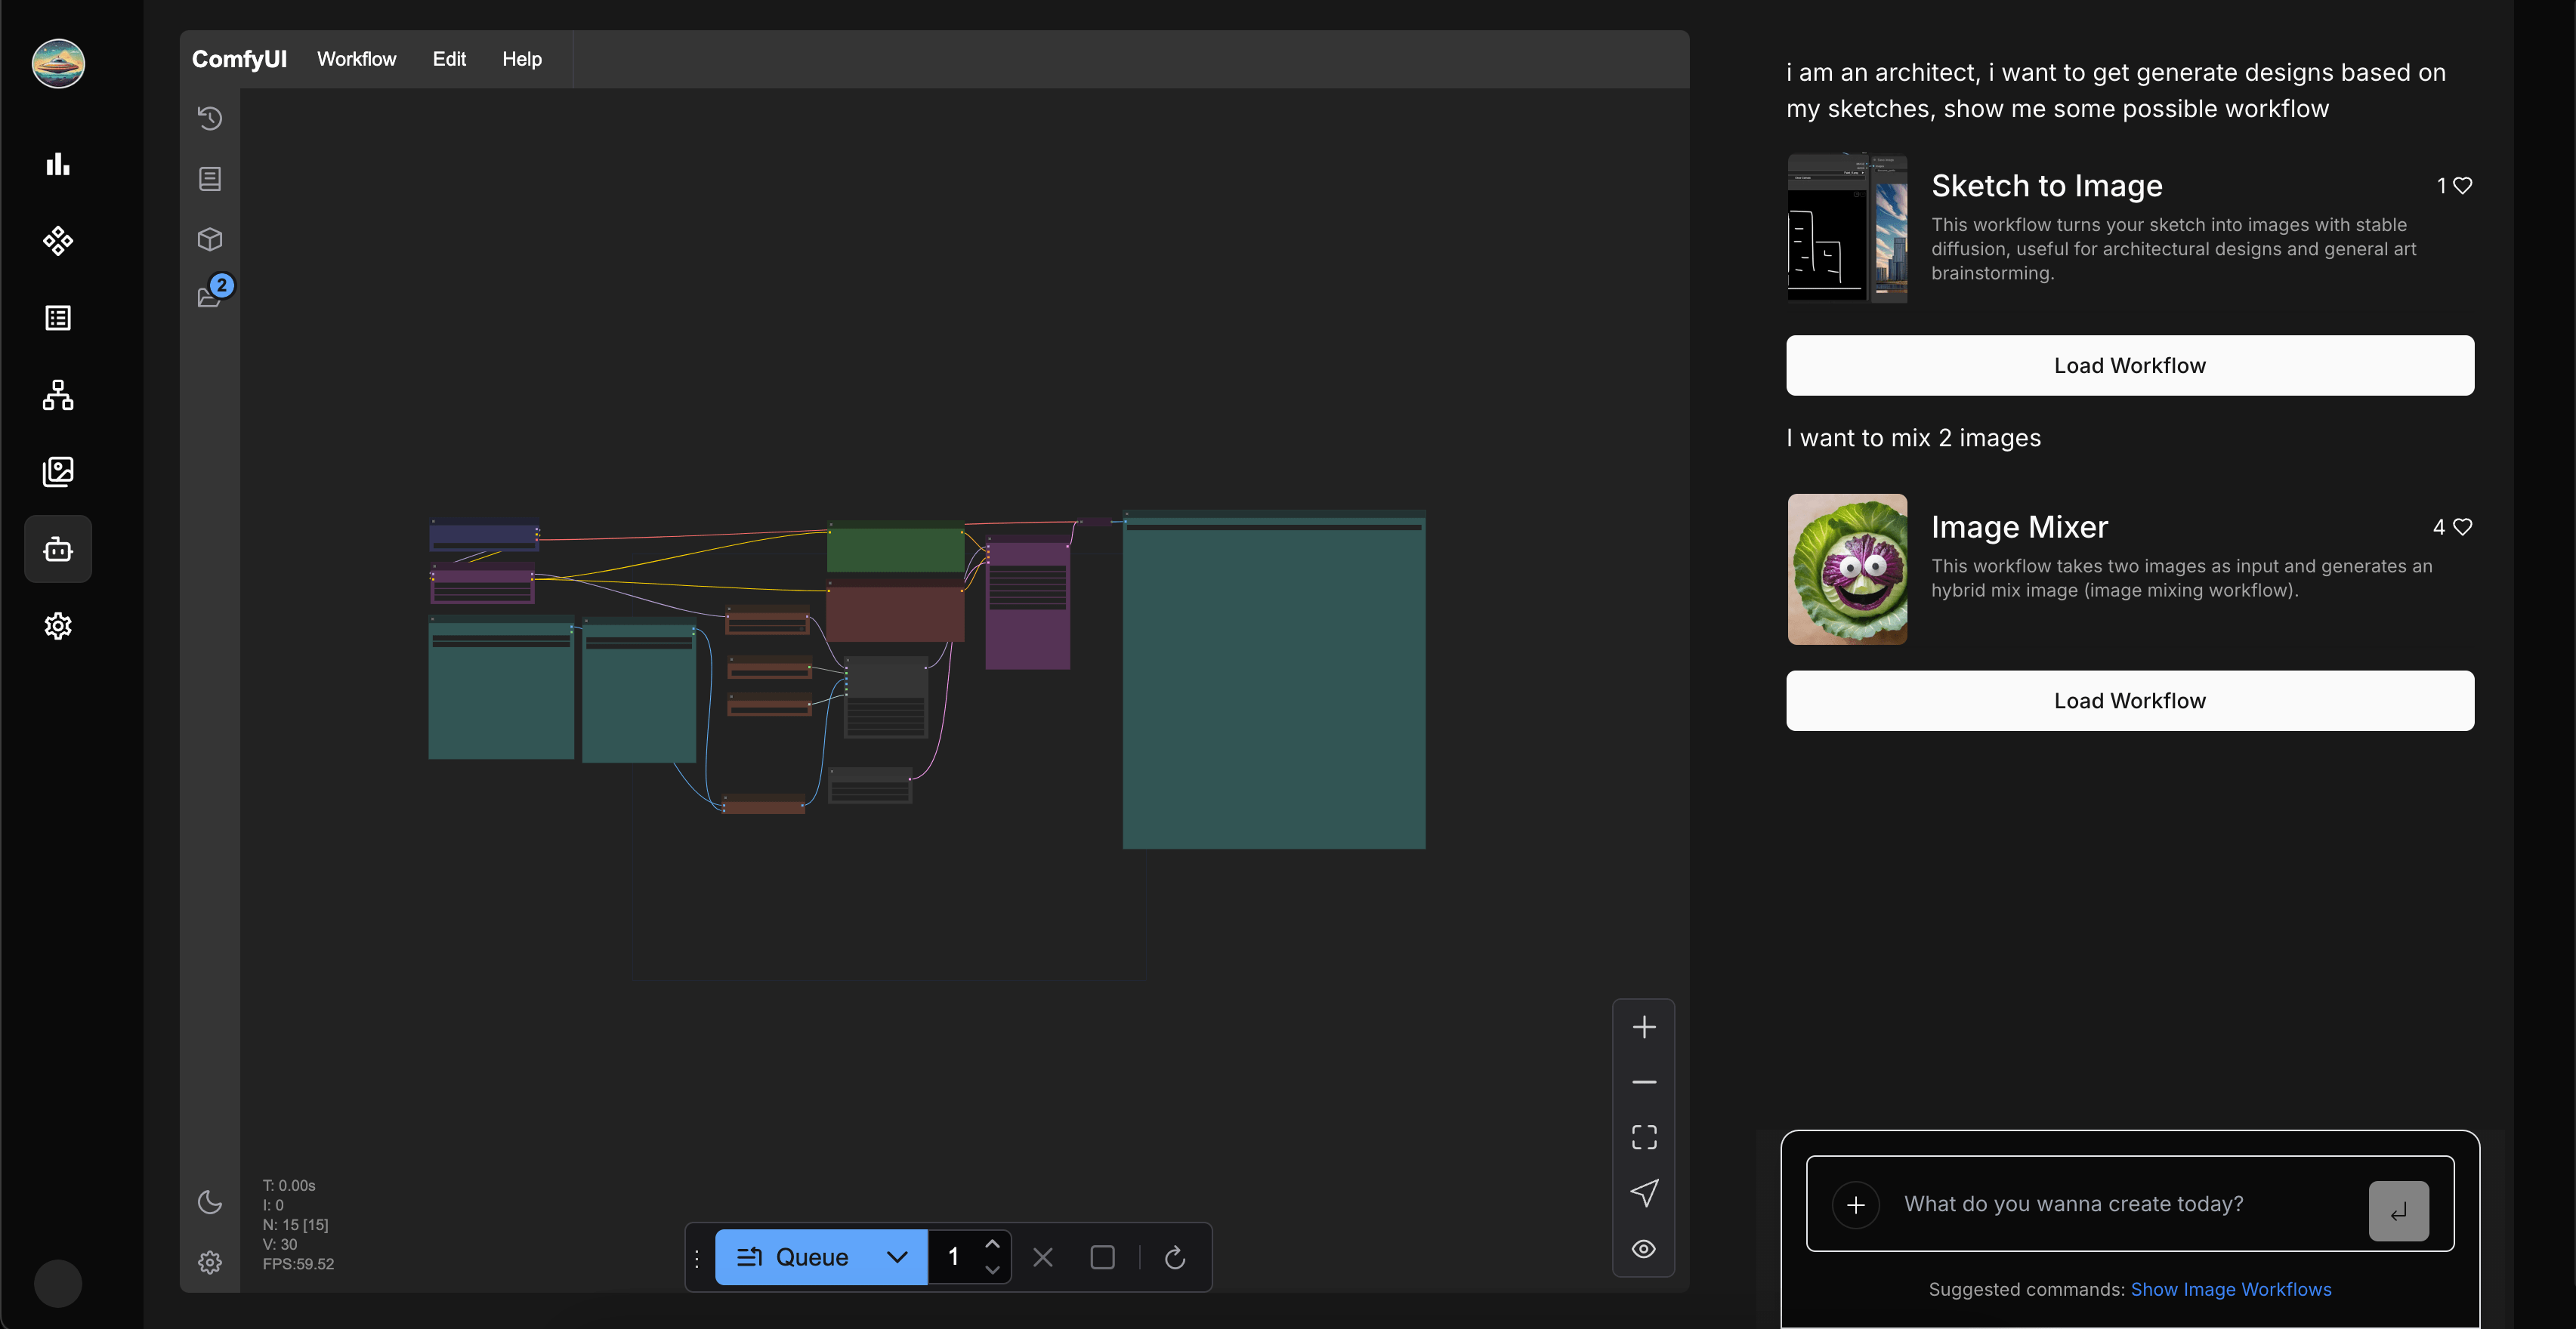Select the tall purple node on canvas

coord(1027,603)
